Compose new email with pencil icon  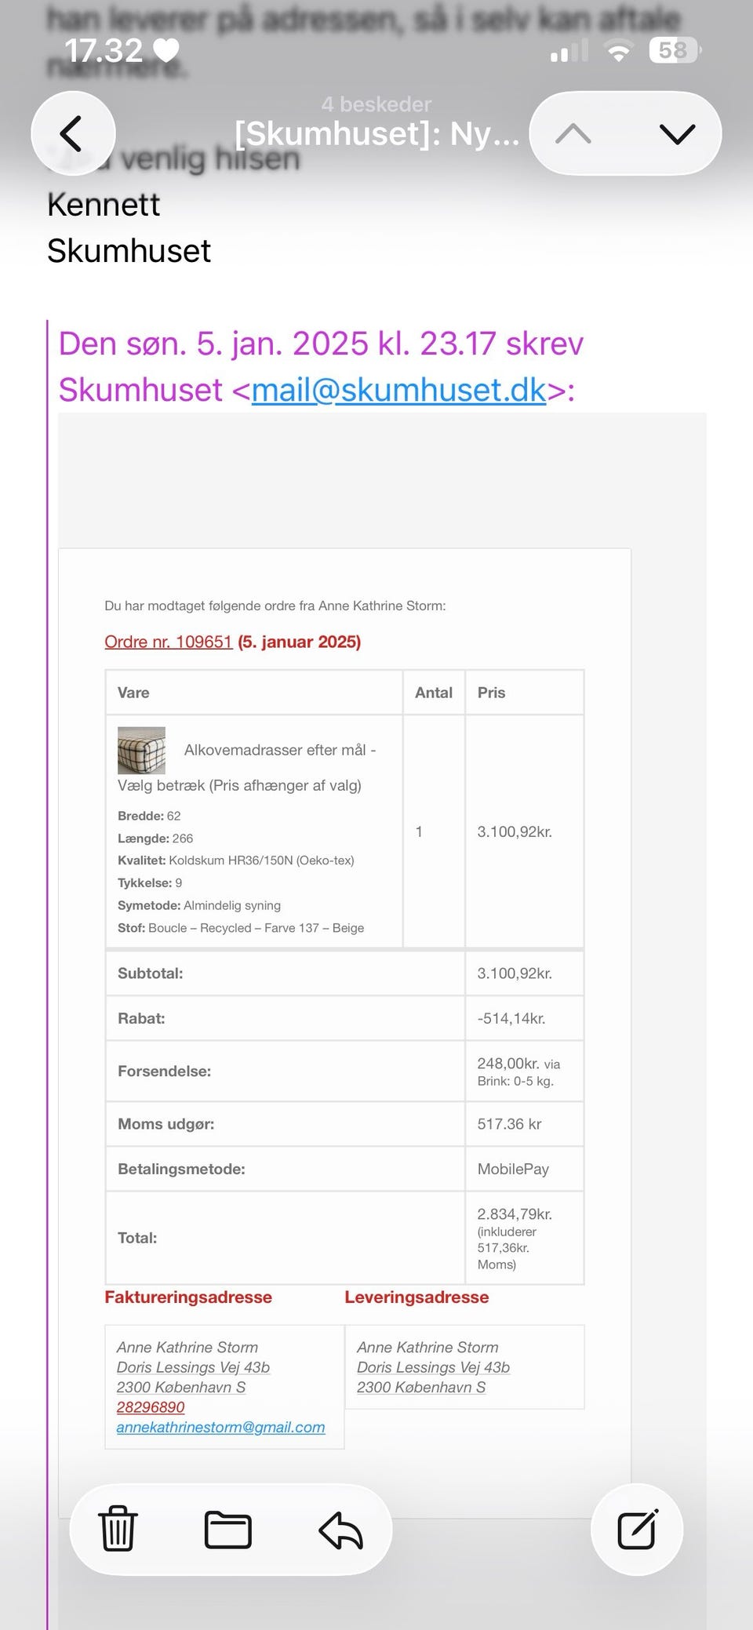point(636,1529)
